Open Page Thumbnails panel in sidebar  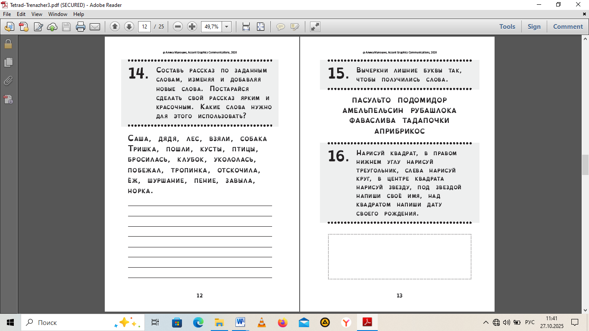click(x=8, y=62)
